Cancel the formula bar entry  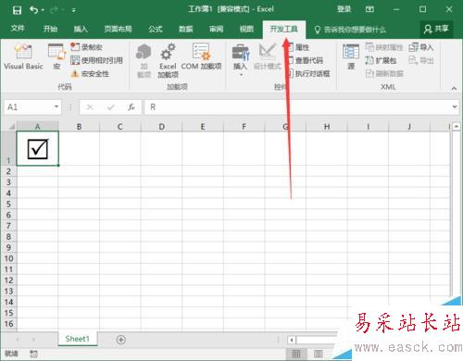pyautogui.click(x=90, y=107)
